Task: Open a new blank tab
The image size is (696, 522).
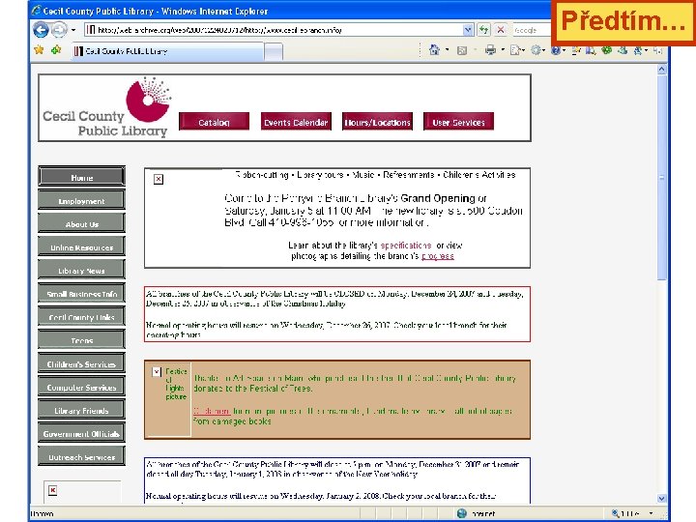Action: tap(274, 51)
